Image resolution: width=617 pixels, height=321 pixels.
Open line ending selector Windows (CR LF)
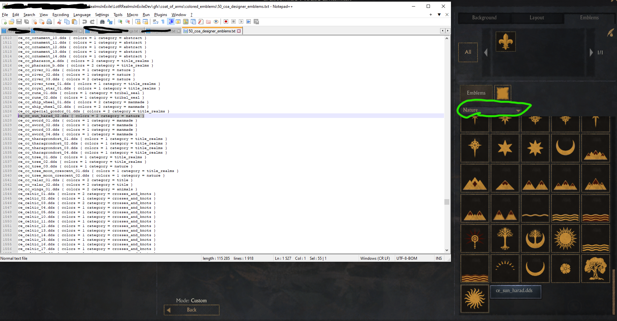[375, 258]
